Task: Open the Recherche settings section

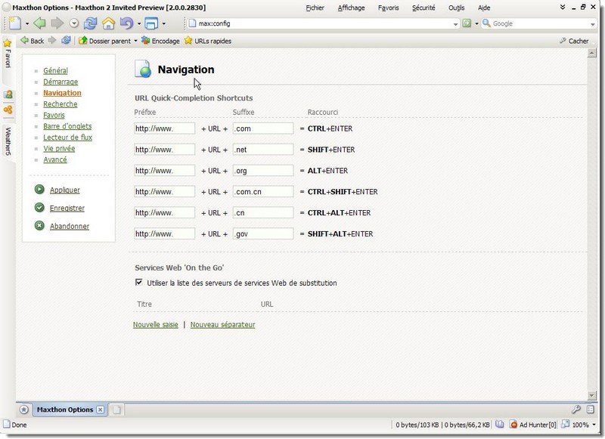Action: tap(60, 104)
